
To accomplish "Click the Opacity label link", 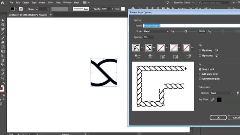I will [x=97, y=9].
